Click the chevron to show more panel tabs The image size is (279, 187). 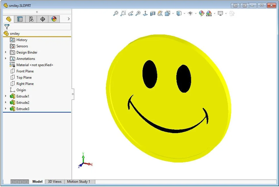[x=68, y=19]
